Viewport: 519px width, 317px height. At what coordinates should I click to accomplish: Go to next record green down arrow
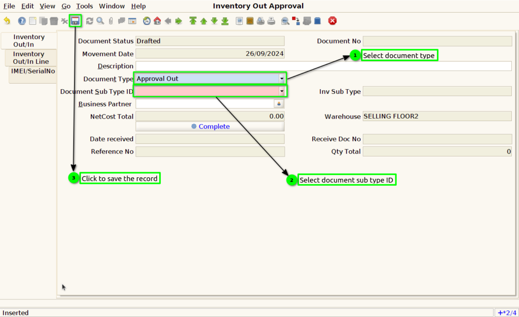(214, 21)
